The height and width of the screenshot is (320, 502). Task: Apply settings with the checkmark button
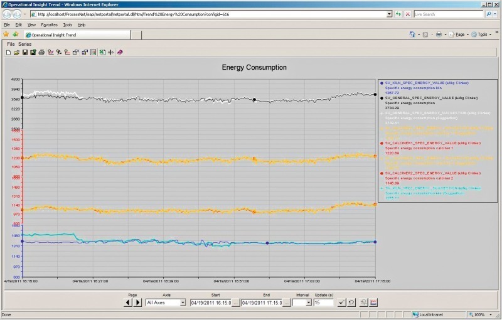[x=341, y=302]
